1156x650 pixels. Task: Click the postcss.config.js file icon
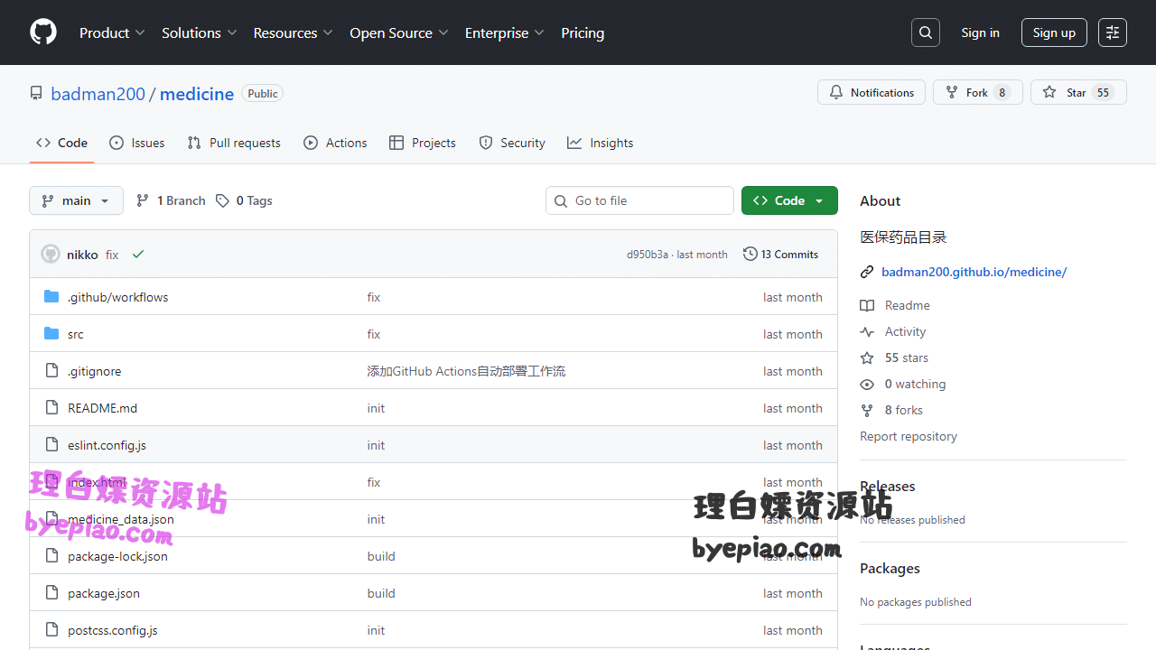point(51,629)
